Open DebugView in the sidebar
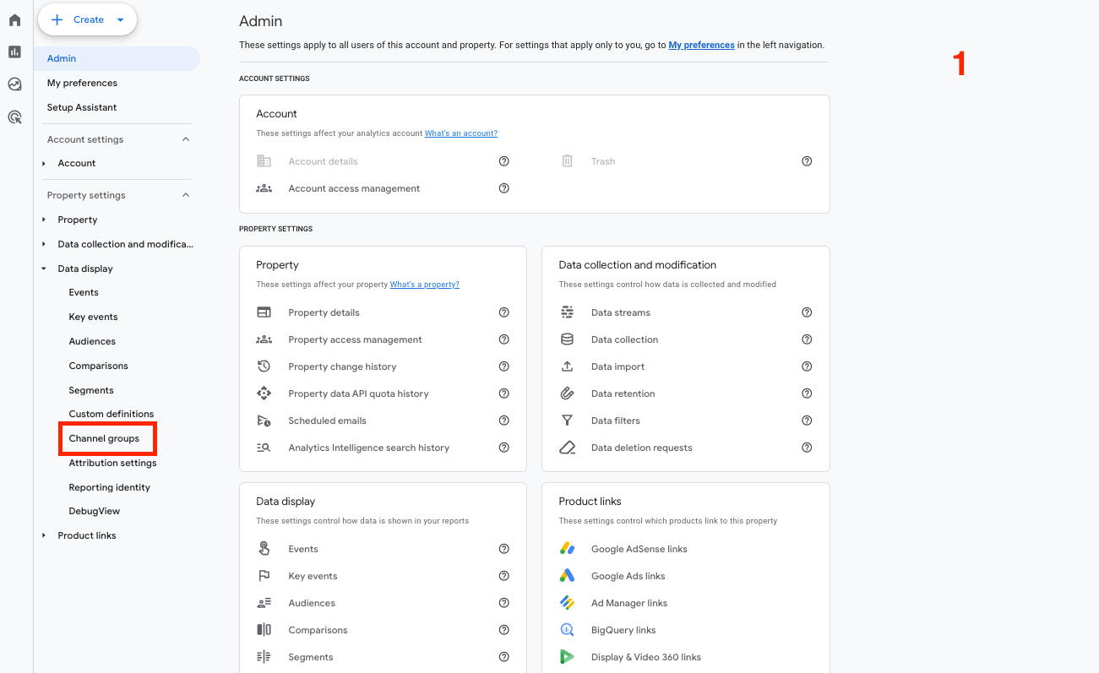The image size is (1099, 673). 95,511
